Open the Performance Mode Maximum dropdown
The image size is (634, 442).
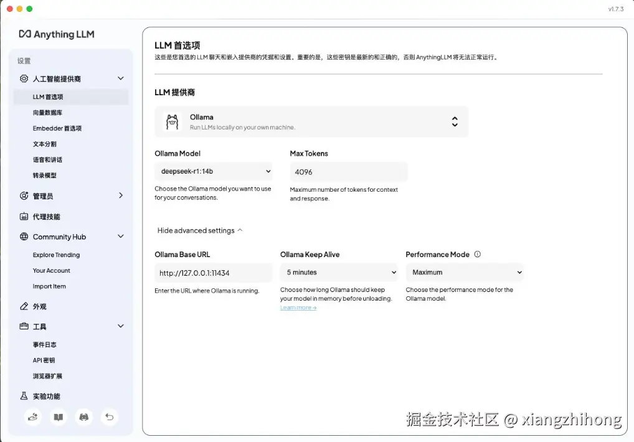465,272
